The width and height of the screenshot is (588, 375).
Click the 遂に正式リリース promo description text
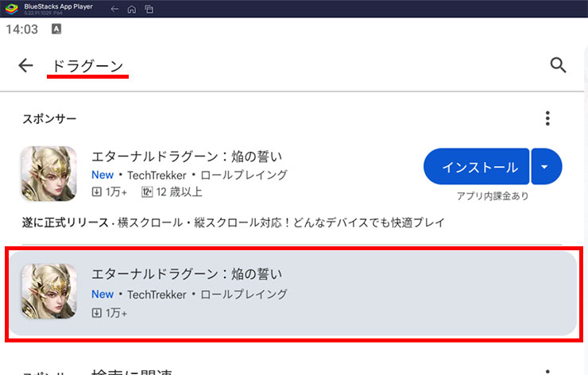233,222
